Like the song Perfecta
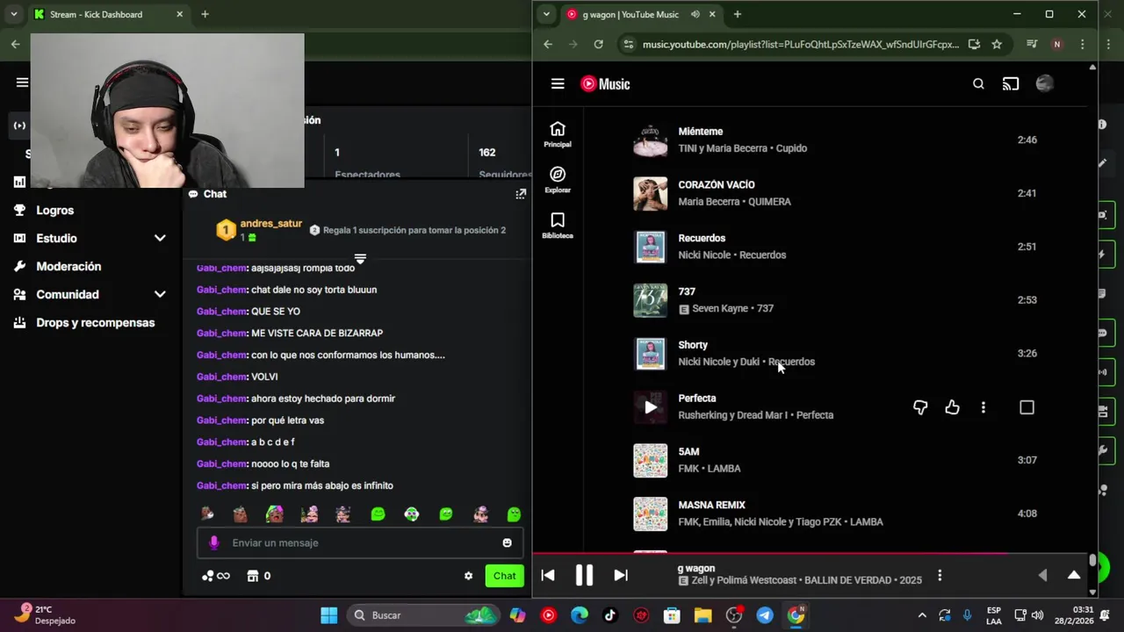 tap(952, 407)
